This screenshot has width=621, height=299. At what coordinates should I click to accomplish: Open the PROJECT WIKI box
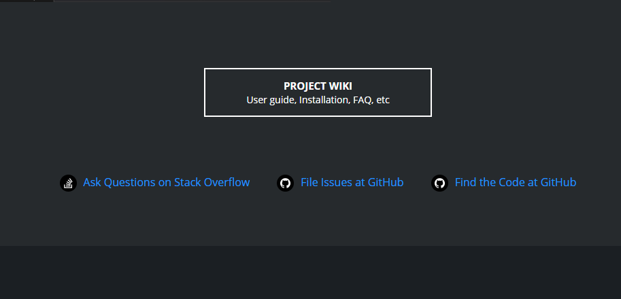pyautogui.click(x=318, y=92)
